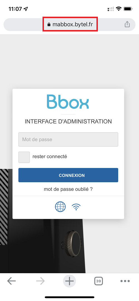The height and width of the screenshot is (301, 139).
Task: Go back with the left arrow
Action: [x=11, y=281]
